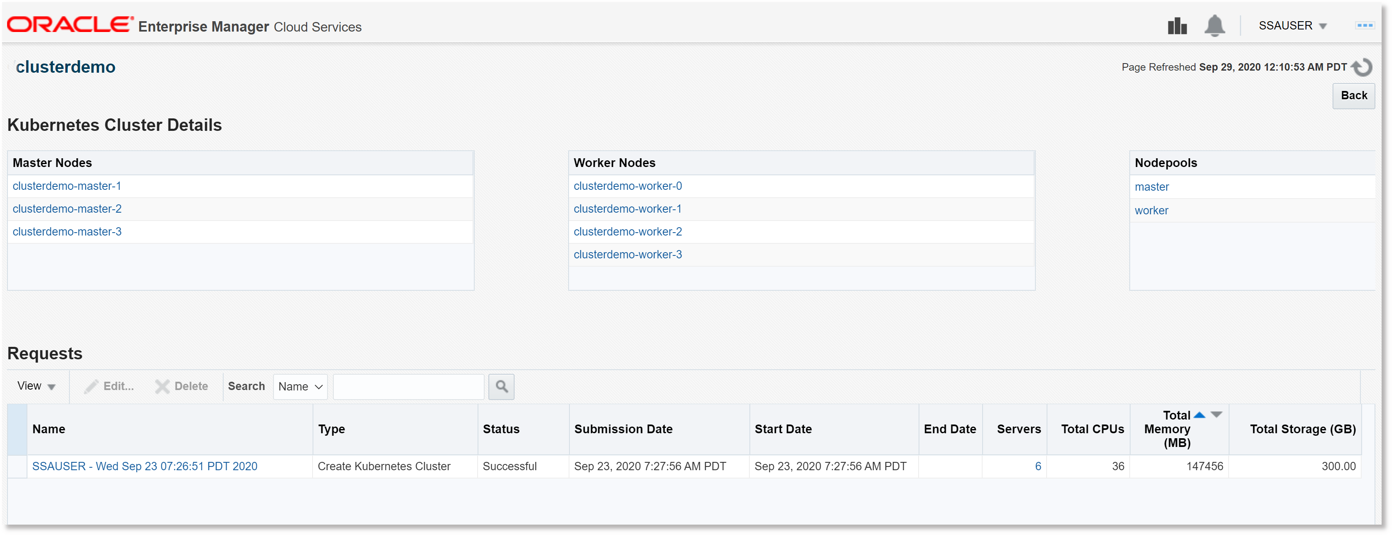
Task: Click the Worker Nodes panel header
Action: [801, 162]
